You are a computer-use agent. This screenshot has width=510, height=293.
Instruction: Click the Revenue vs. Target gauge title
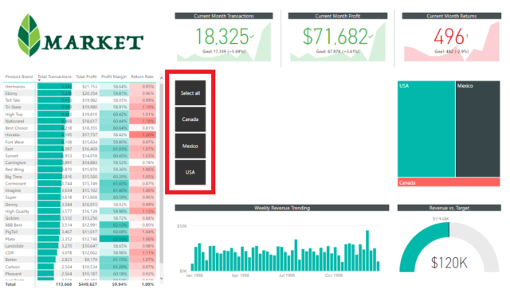point(449,208)
